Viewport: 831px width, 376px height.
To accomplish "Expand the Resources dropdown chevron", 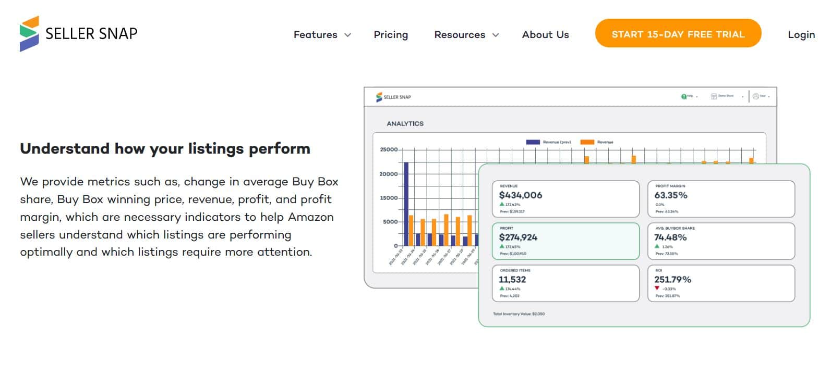I will click(x=496, y=35).
